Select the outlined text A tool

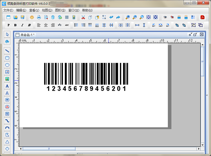[7, 93]
